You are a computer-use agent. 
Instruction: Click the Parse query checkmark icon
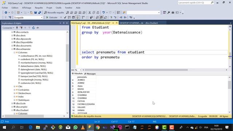(x=65, y=17)
